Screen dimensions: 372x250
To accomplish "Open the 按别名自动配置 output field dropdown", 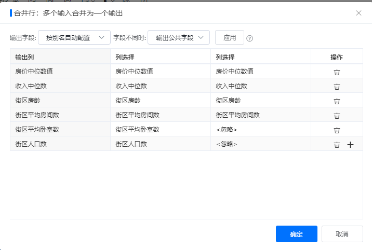I will click(x=74, y=37).
